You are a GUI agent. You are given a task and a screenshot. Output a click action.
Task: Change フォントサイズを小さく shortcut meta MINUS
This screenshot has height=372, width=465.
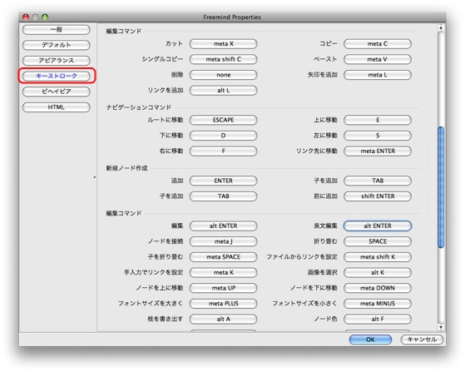[378, 304]
